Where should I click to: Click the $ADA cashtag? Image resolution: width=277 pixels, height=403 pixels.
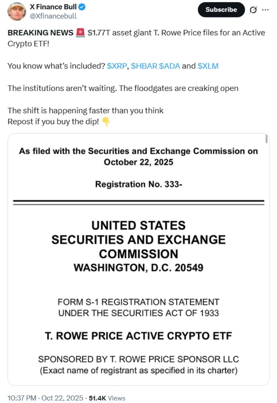[x=170, y=66]
